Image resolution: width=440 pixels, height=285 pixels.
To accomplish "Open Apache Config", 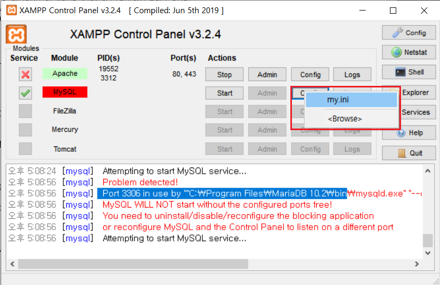I will point(310,75).
